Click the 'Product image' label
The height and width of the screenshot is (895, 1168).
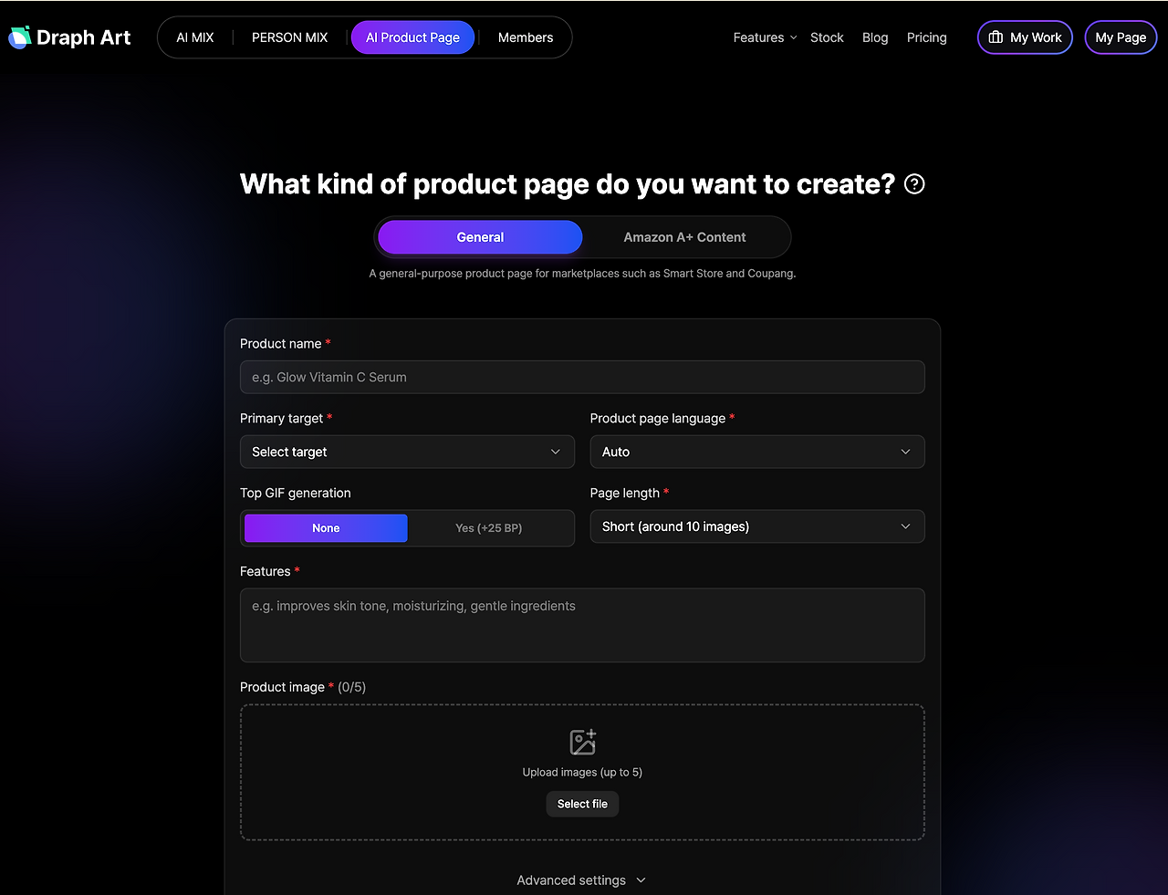coord(282,687)
